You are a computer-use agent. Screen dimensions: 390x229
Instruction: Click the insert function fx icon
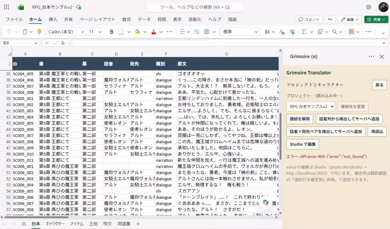click(x=63, y=43)
